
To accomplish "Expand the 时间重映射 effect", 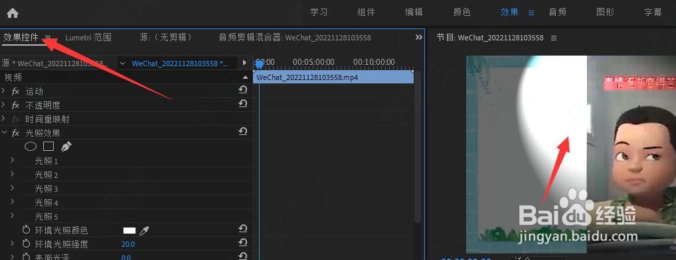I will tap(3, 118).
